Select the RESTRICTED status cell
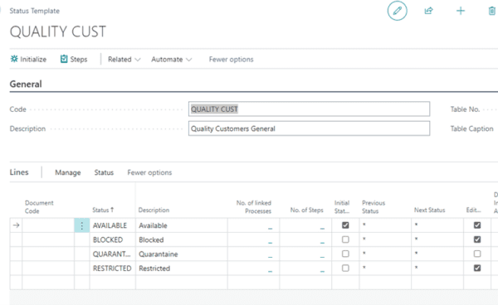498x305 pixels. click(112, 269)
